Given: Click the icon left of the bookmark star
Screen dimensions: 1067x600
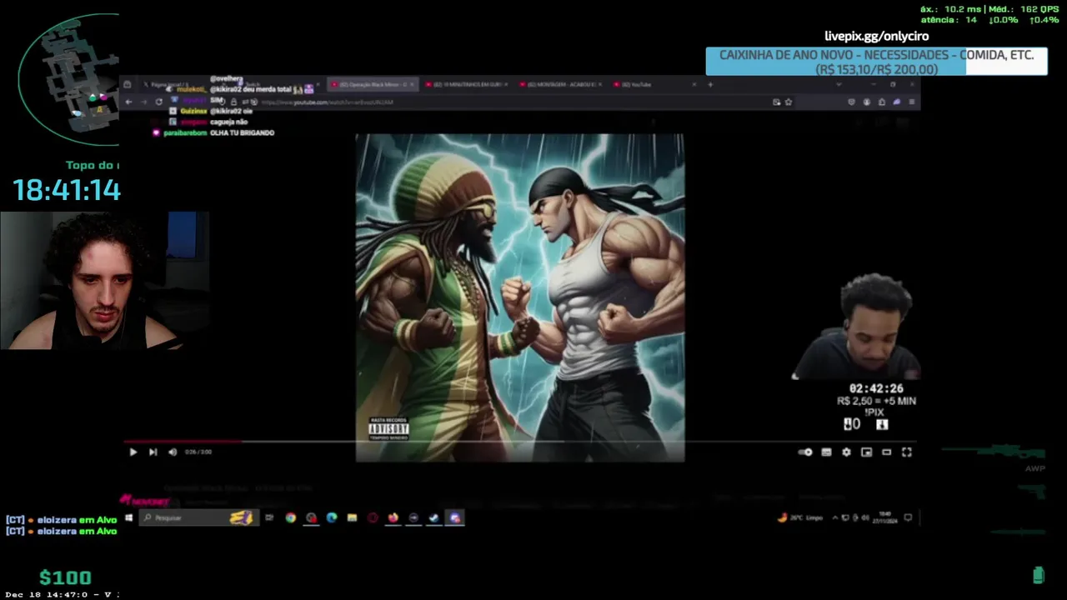Looking at the screenshot, I should [x=776, y=102].
